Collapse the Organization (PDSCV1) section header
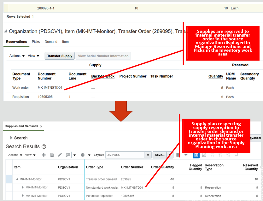This screenshot has width=263, height=201. coord(6,31)
